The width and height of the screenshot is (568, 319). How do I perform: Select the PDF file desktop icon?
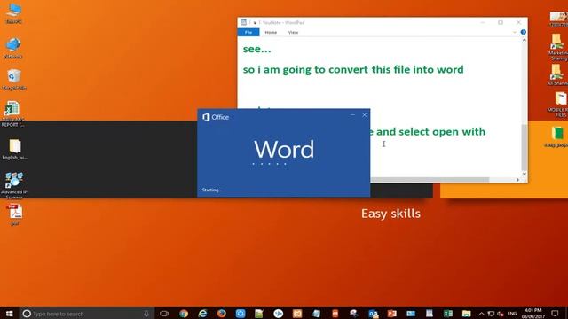click(14, 214)
